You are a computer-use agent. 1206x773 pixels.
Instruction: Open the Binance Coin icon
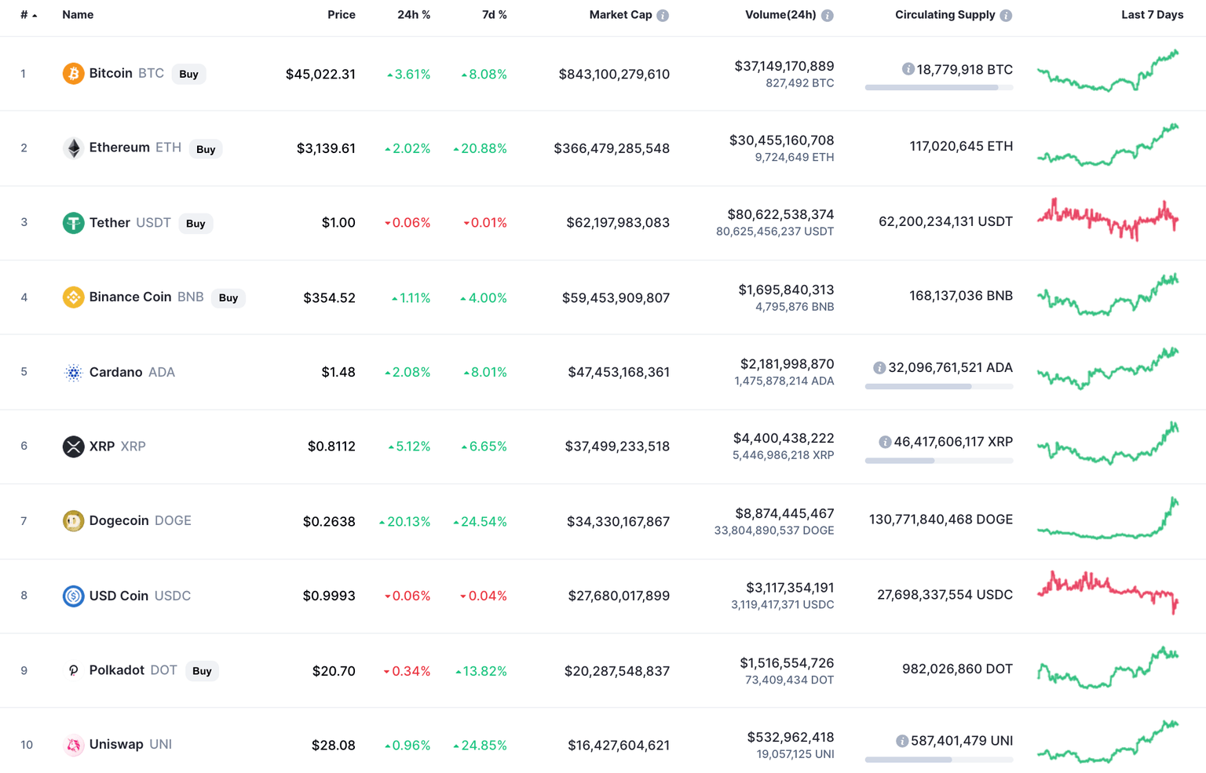click(73, 297)
